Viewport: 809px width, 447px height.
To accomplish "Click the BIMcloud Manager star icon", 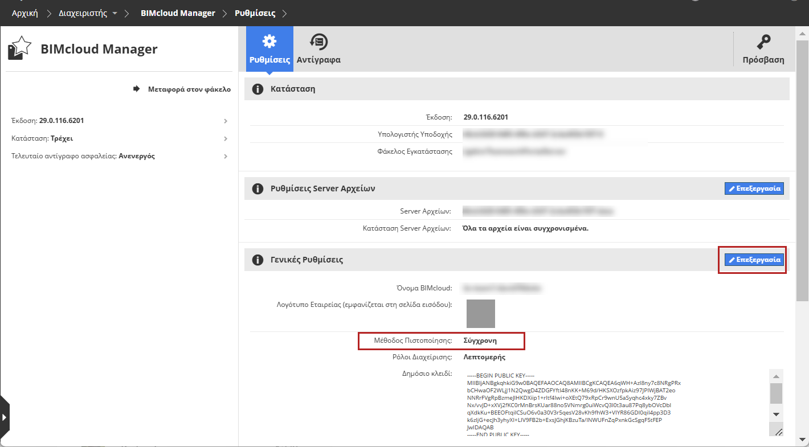I will 20,48.
